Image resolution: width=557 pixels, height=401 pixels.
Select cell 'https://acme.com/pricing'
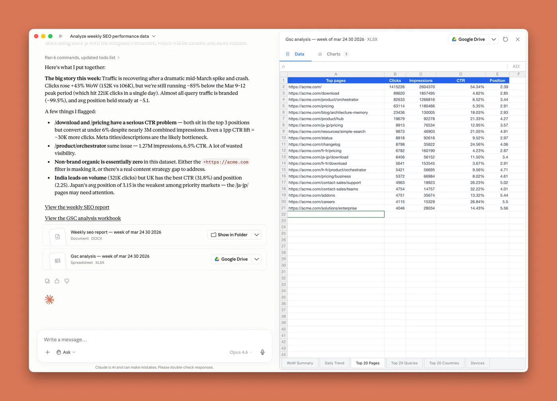point(336,106)
